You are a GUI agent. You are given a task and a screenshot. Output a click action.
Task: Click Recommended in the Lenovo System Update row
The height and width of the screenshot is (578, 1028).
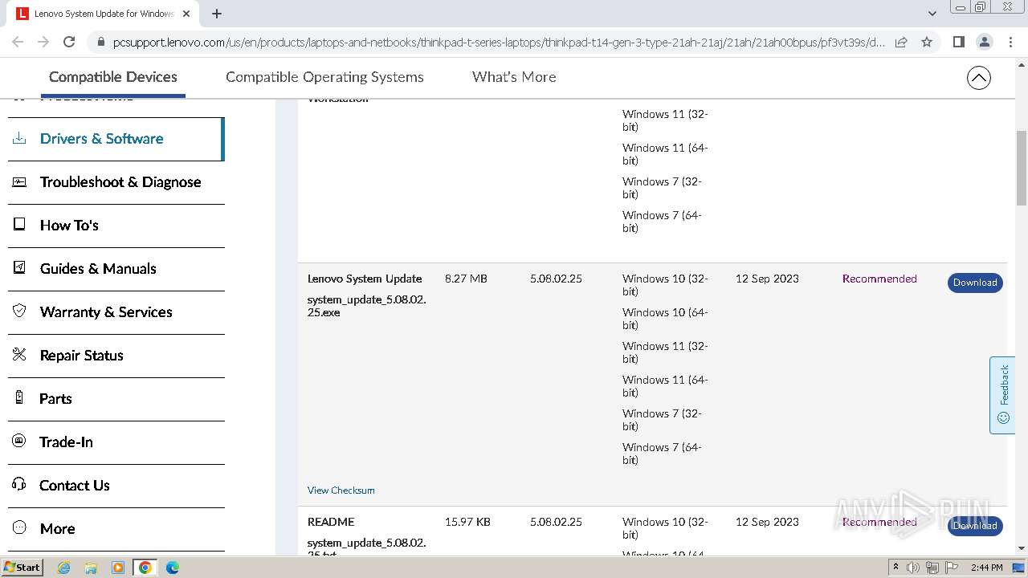879,279
